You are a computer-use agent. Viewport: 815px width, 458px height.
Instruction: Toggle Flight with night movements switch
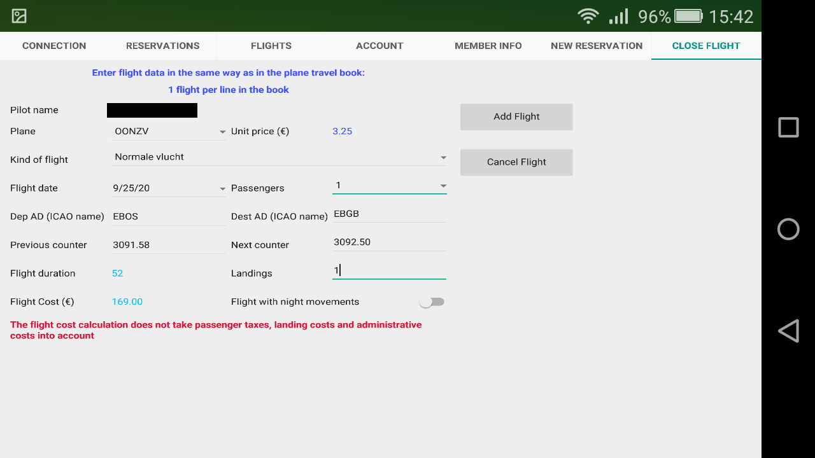click(x=432, y=302)
